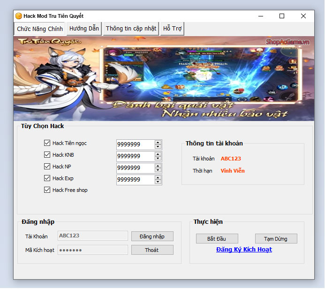
Task: Decrease the Hack NP value with down arrow
Action: coord(158,170)
